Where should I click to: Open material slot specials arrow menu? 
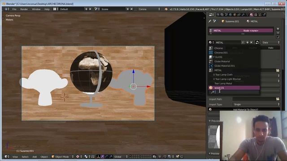point(278,37)
